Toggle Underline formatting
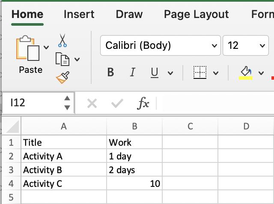 click(155, 72)
